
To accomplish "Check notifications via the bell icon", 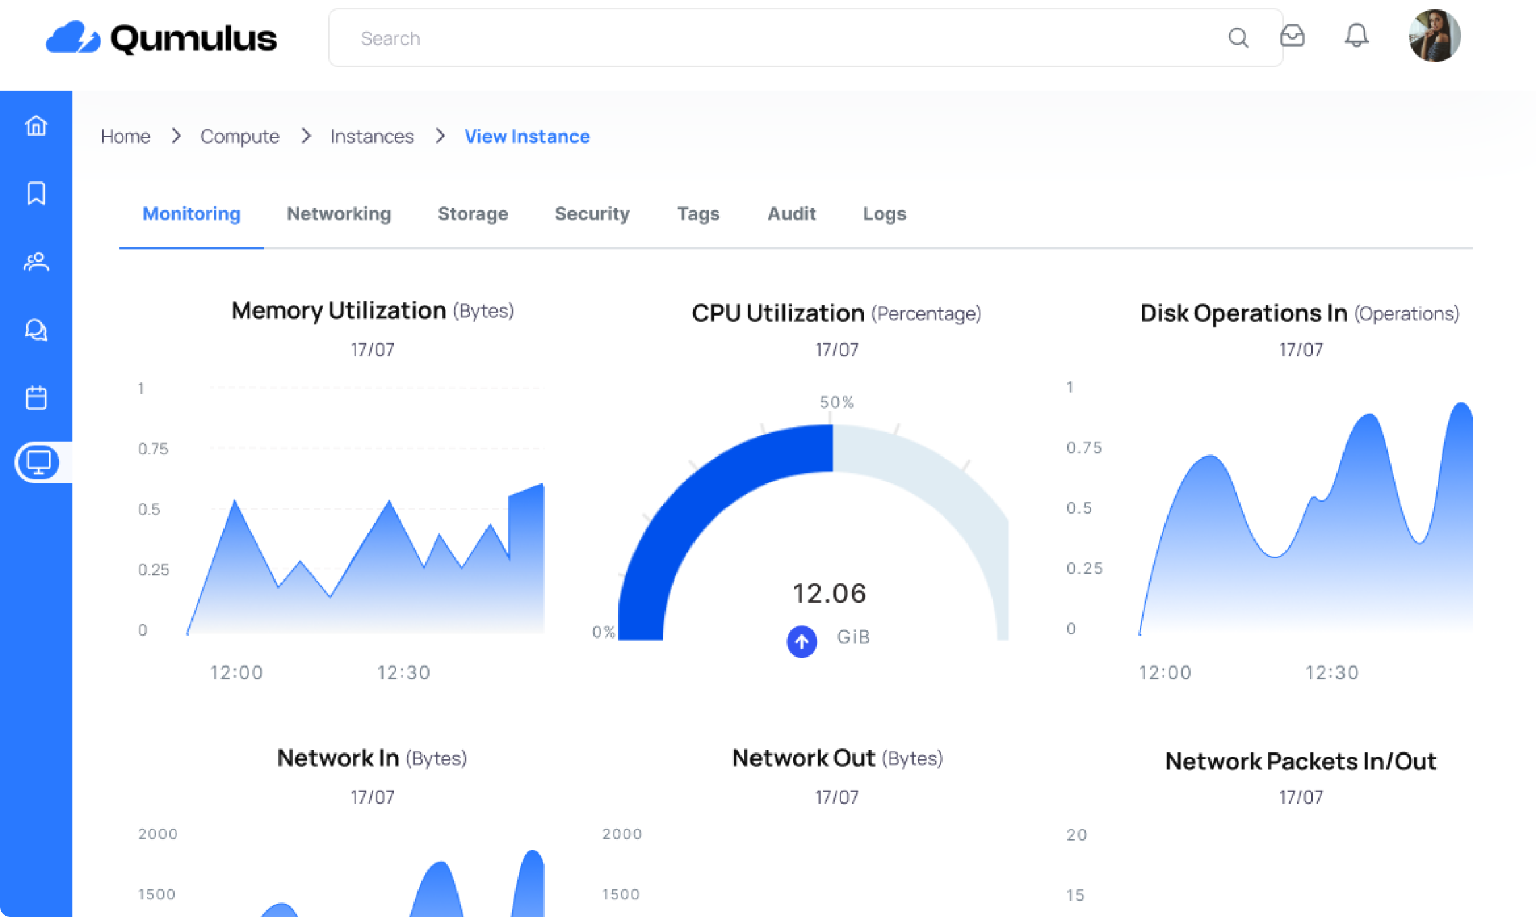I will [1357, 37].
